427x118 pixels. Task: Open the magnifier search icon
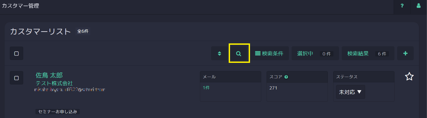pyautogui.click(x=239, y=54)
